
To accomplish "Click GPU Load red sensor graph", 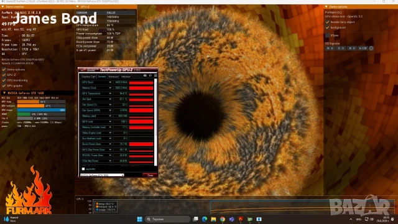I will coord(141,122).
